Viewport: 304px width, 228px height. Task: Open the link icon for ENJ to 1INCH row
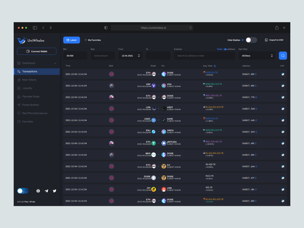coord(283,132)
